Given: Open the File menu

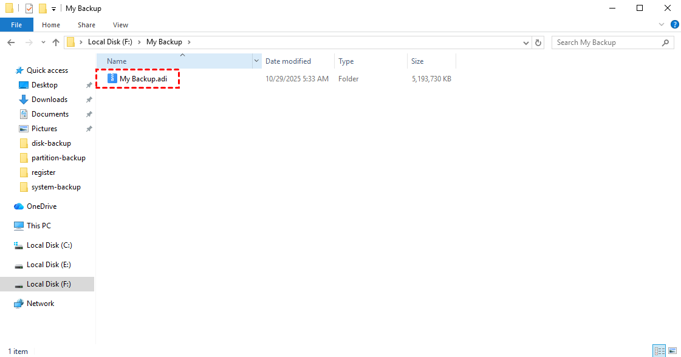Looking at the screenshot, I should 16,25.
